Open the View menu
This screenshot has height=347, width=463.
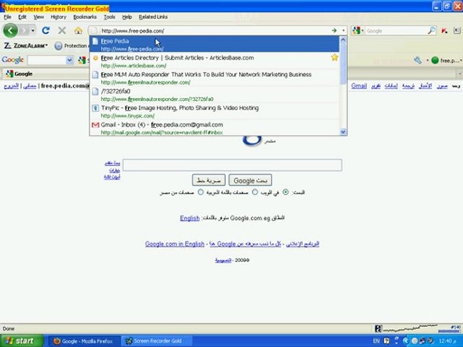[x=39, y=17]
